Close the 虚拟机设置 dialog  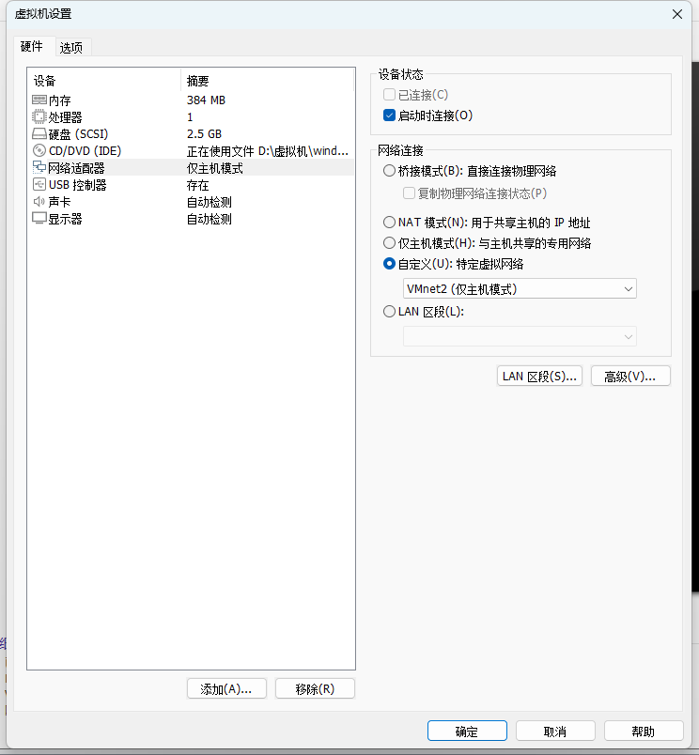pyautogui.click(x=676, y=14)
